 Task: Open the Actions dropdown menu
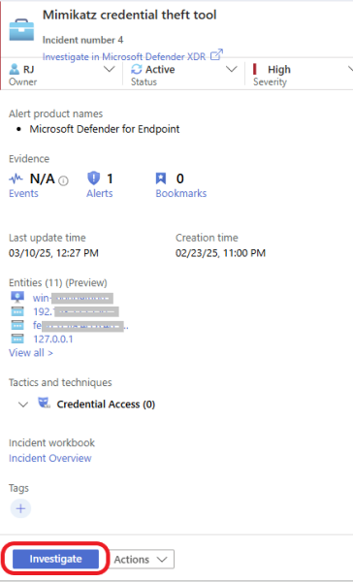click(143, 560)
